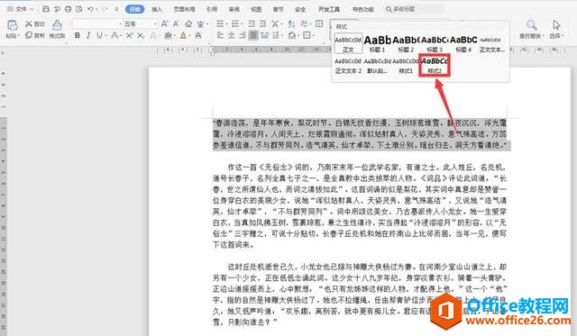
Task: Apply the 标题 4 heading style
Action: [x=463, y=44]
